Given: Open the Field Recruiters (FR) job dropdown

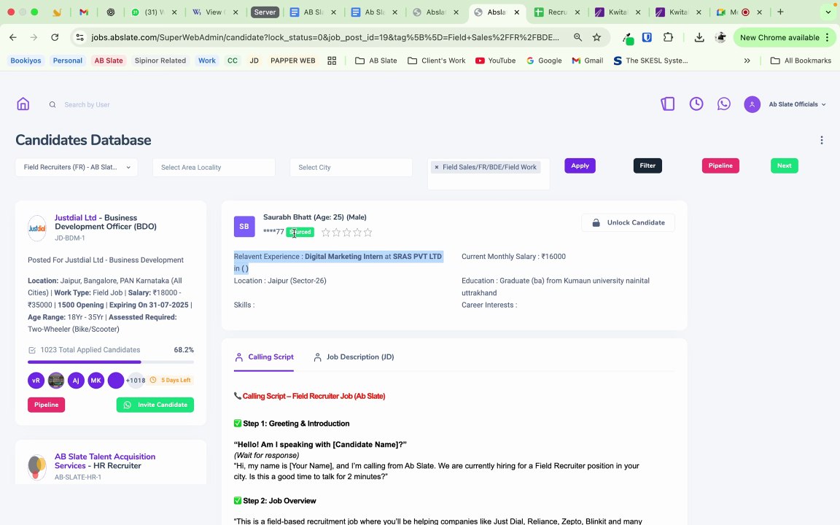Looking at the screenshot, I should (77, 167).
